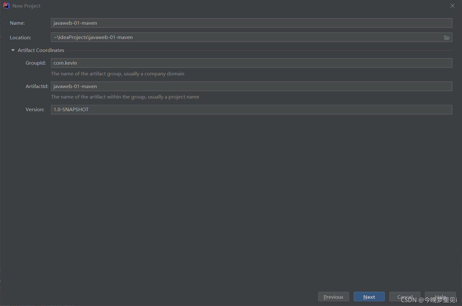Viewport: 462px width, 306px height.
Task: Focus the ArtifactId input field
Action: [251, 86]
